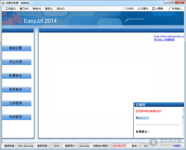Open the 工作室(S) menu
The image size is (186, 150).
11,9
